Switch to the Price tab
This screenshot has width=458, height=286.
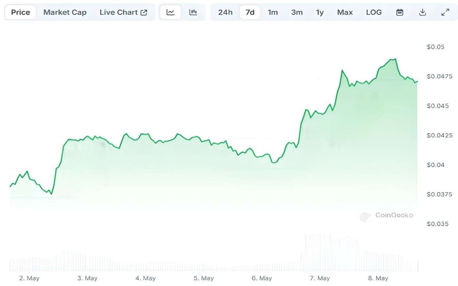[21, 12]
